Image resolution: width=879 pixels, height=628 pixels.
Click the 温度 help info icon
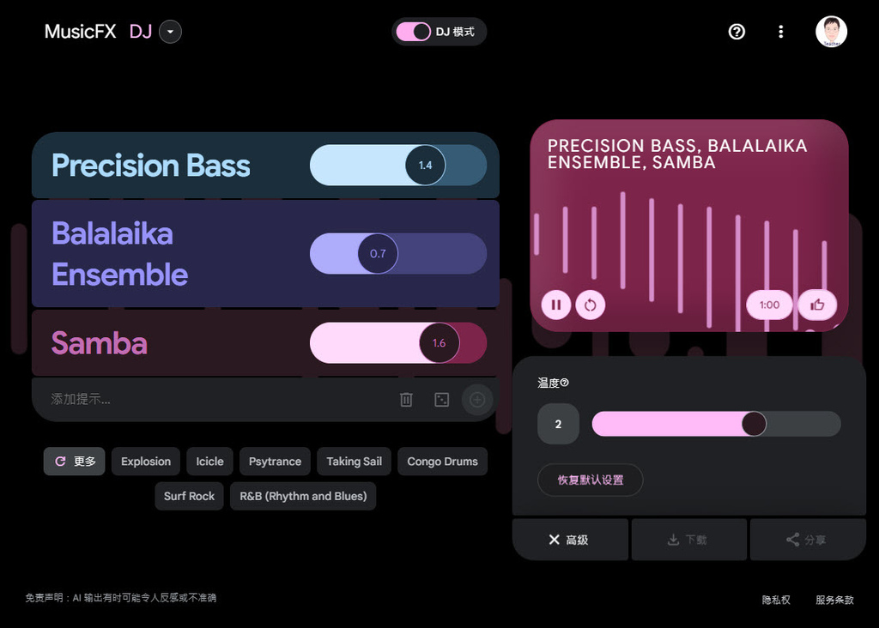click(x=565, y=383)
